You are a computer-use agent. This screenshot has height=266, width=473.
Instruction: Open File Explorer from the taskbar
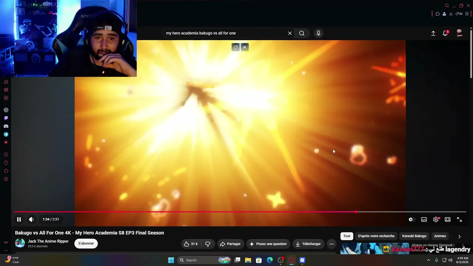(248, 260)
